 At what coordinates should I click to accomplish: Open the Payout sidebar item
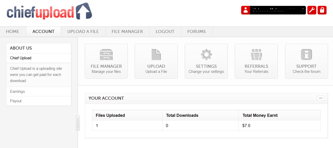[39, 101]
